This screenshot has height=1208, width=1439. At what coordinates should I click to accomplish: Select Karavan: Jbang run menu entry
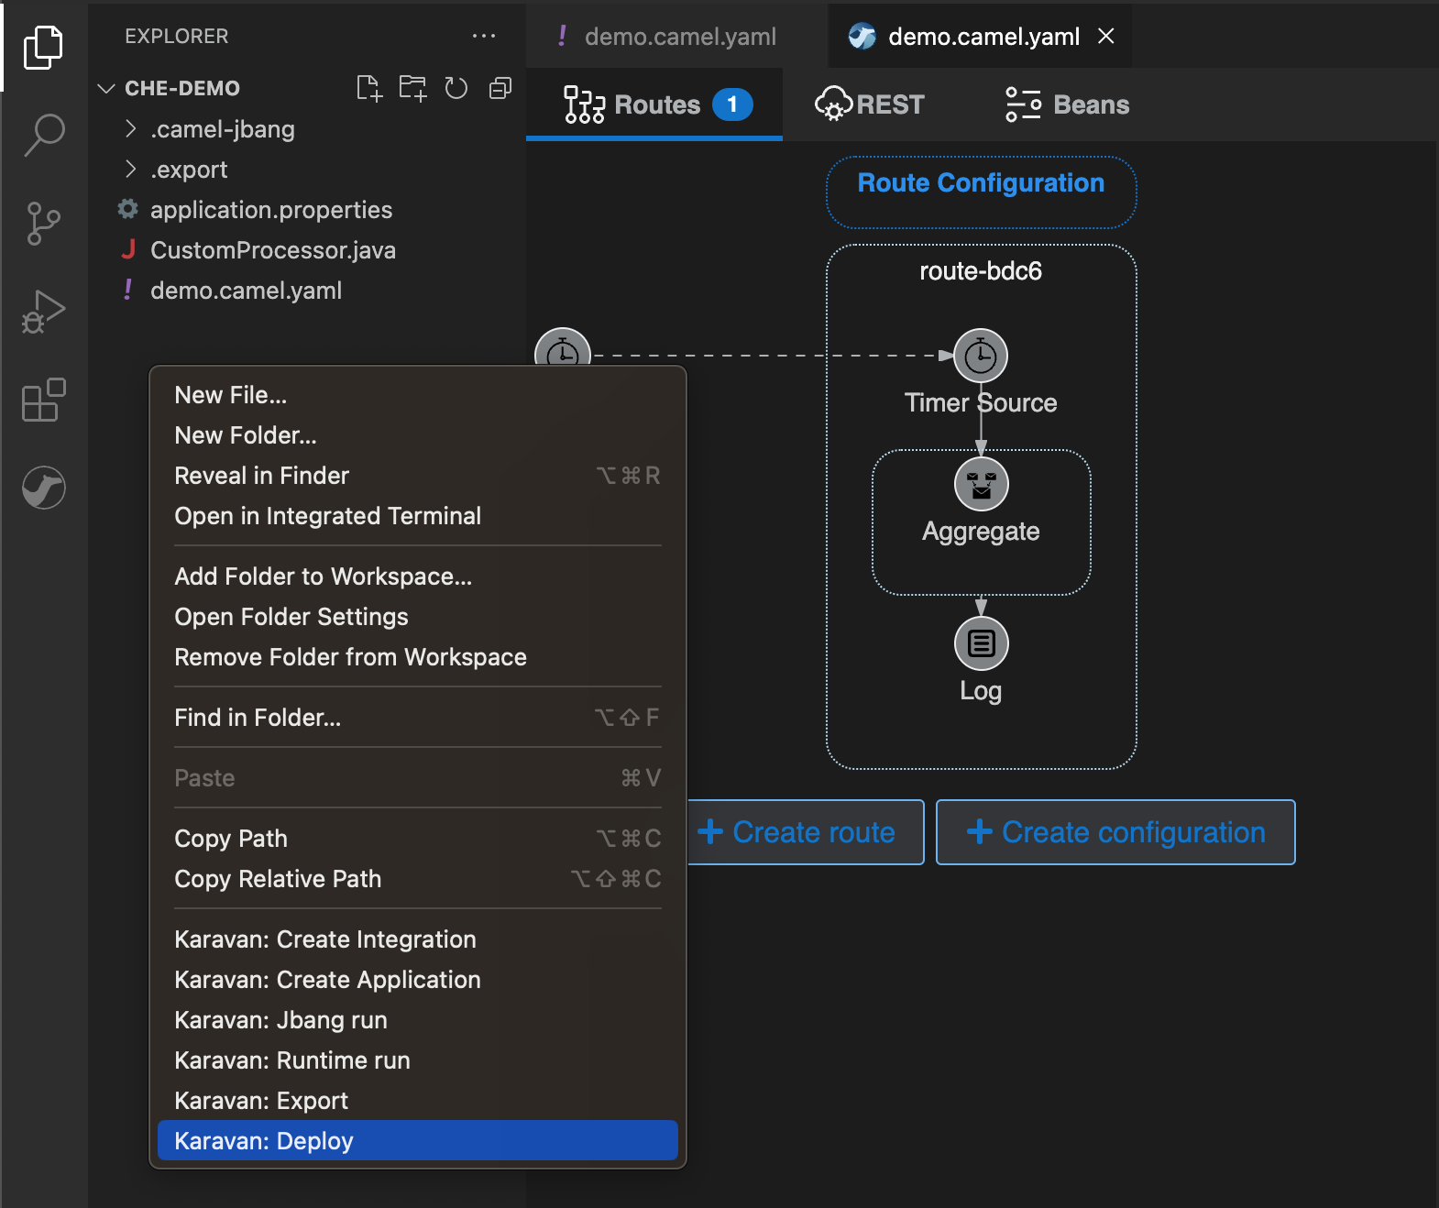(280, 1019)
